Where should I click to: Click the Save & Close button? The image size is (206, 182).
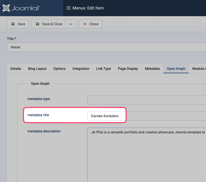pos(49,24)
